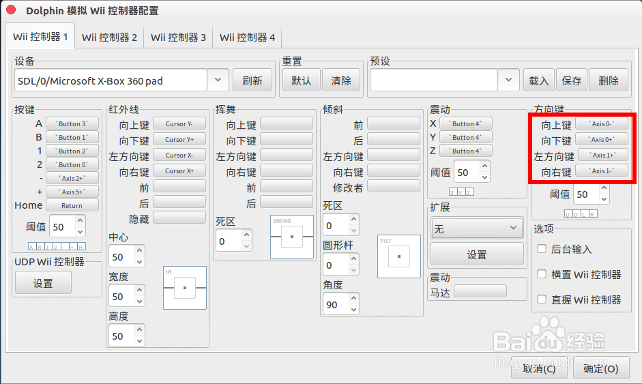Image resolution: width=642 pixels, height=384 pixels.
Task: Click the 1 key binding Button 2
Action: pos(72,151)
